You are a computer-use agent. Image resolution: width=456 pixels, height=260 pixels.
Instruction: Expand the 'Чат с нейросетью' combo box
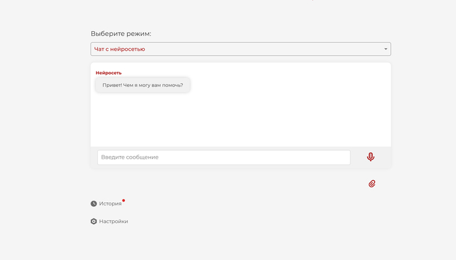[240, 49]
